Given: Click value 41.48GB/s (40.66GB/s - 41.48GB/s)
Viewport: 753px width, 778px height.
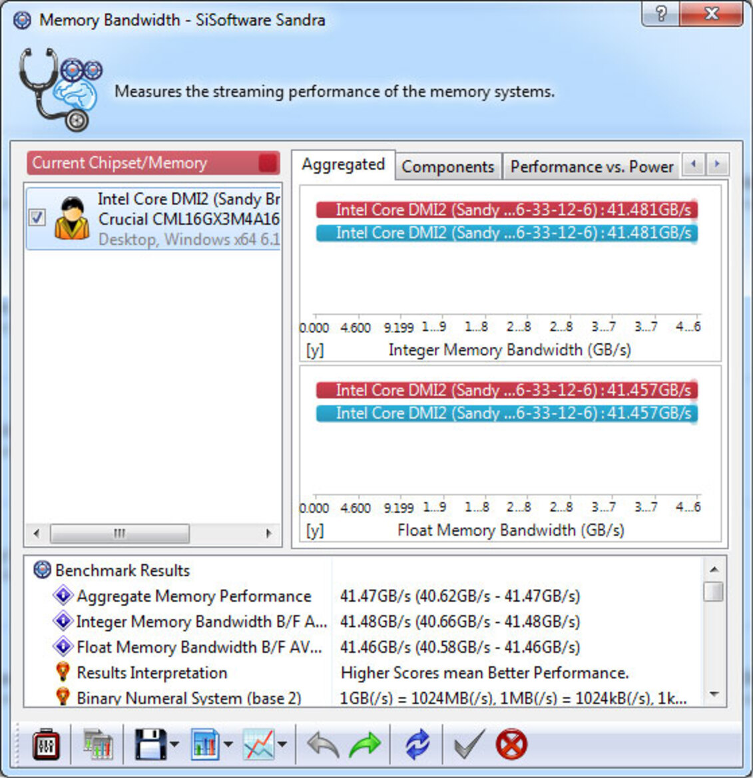Looking at the screenshot, I should [460, 622].
